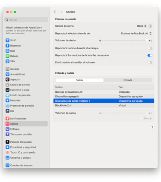Click the Integrado type cell
The image size is (161, 182).
(x=124, y=92)
